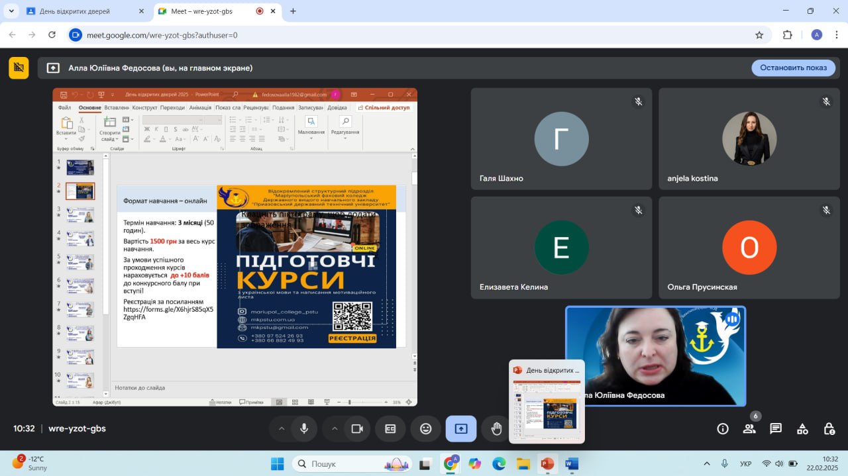This screenshot has width=848, height=476.
Task: Click the present screen button
Action: [x=461, y=428]
